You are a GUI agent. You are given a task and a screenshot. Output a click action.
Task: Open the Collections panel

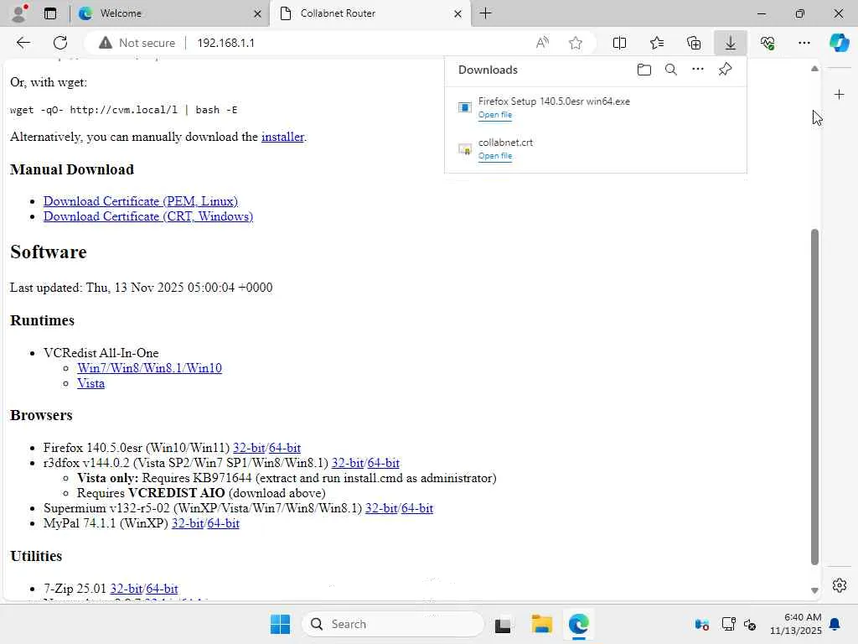coord(694,43)
